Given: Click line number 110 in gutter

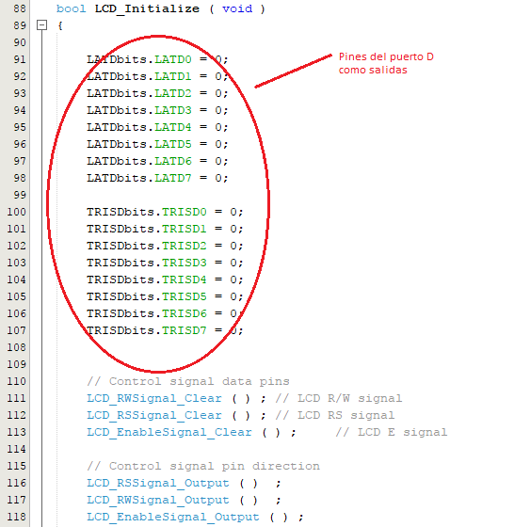Looking at the screenshot, I should pyautogui.click(x=16, y=381).
